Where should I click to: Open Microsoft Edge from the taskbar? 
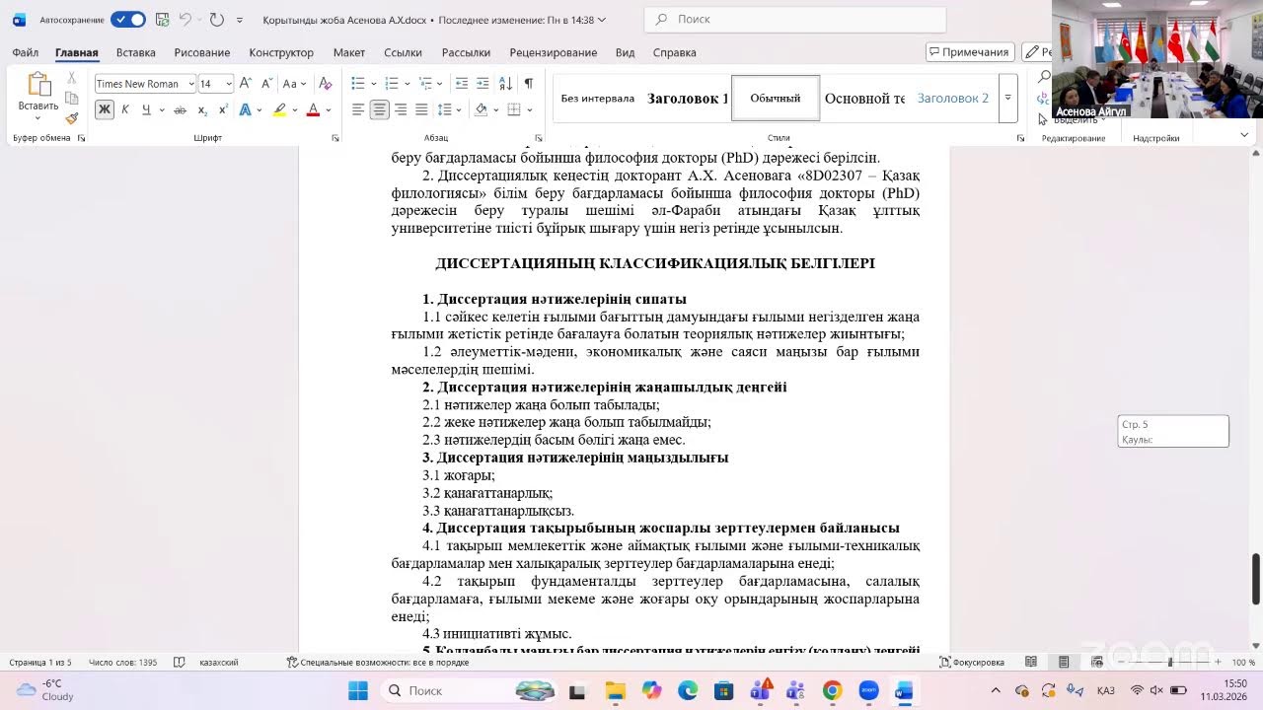tap(688, 690)
